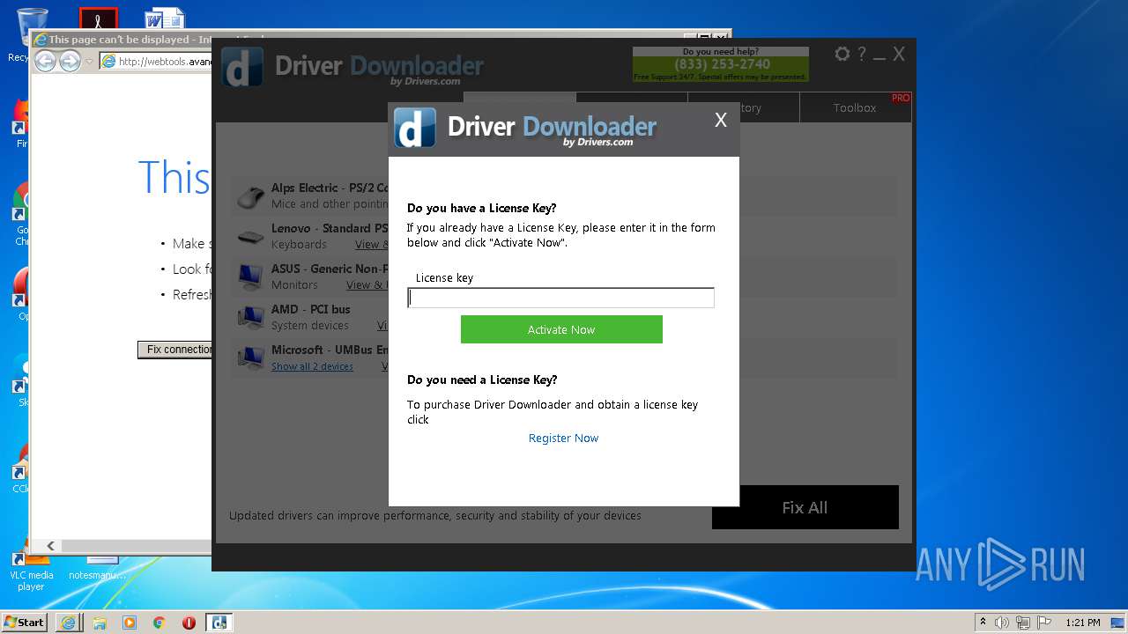Screen dimensions: 1128x634
Task: Expand the Show all 2 devices link
Action: coord(312,366)
